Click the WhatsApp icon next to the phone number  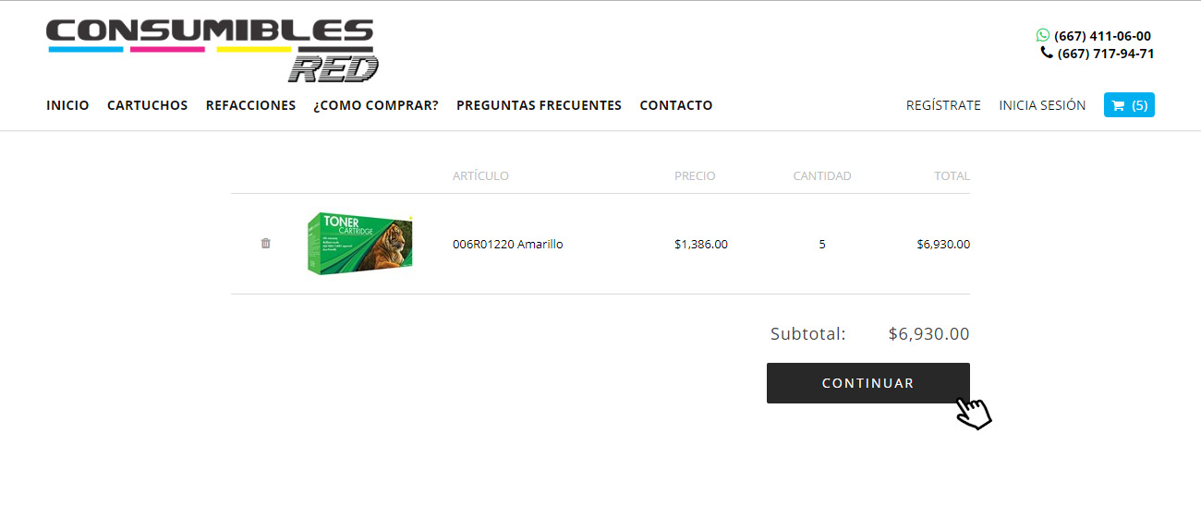1043,36
